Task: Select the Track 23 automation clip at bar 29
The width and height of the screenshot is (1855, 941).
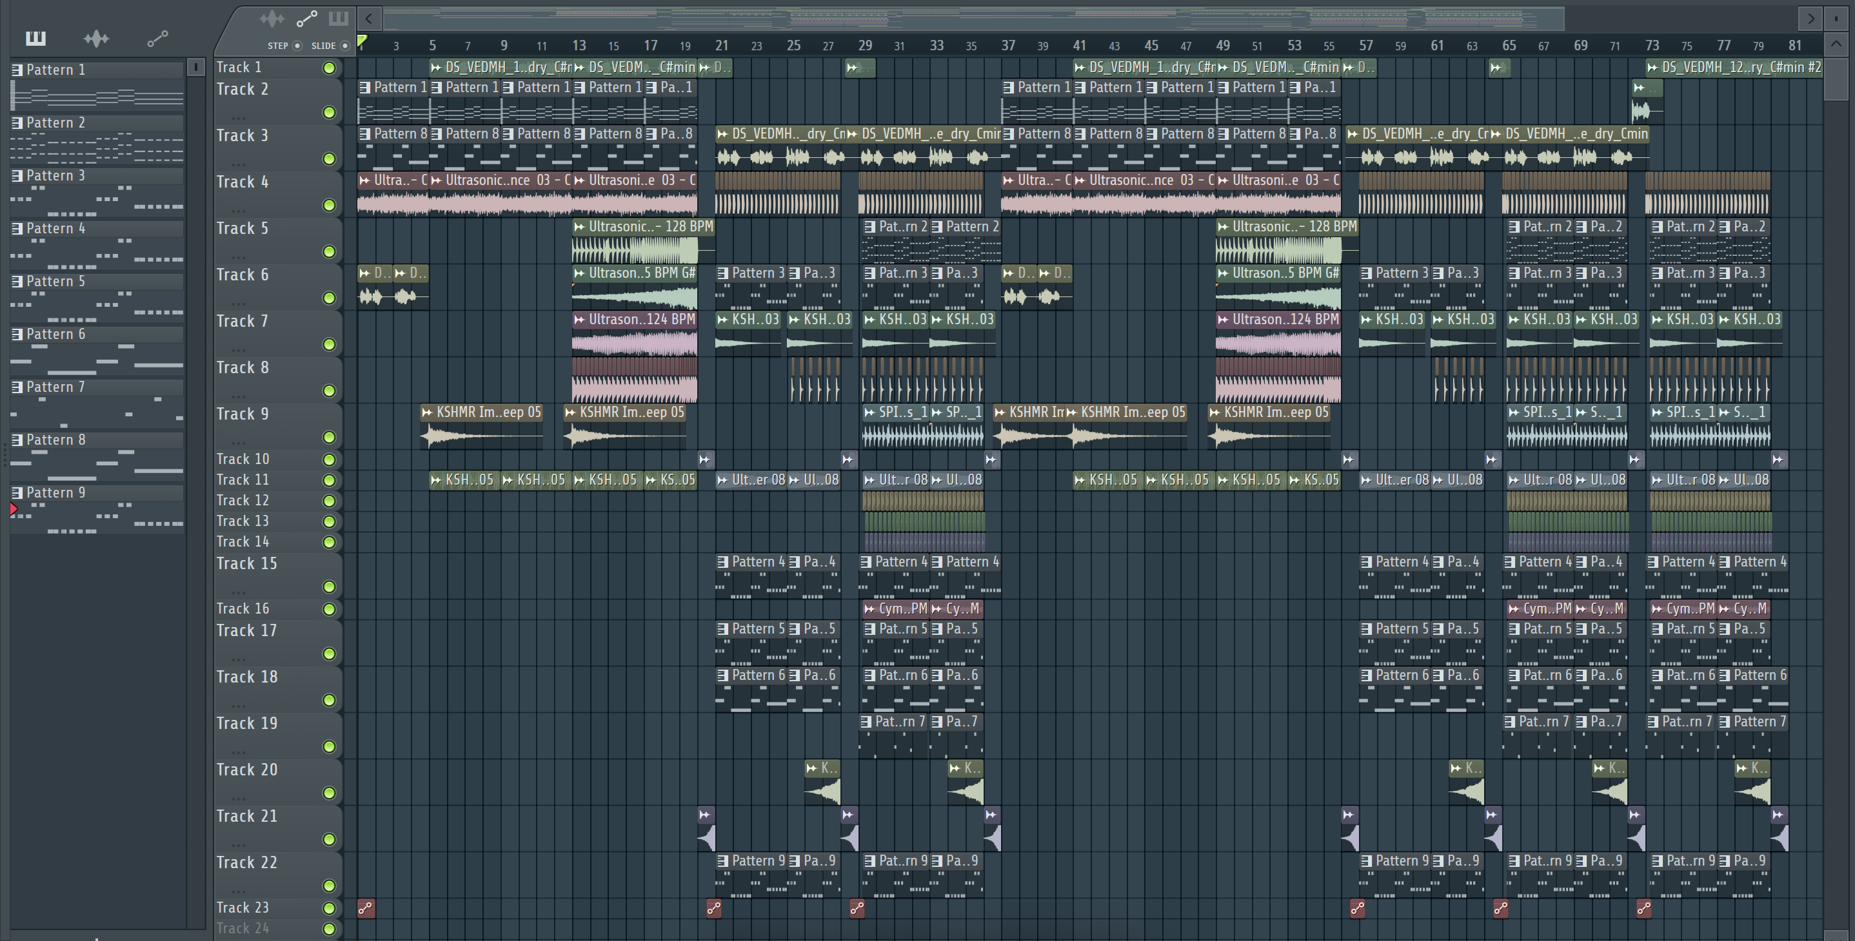Action: pos(857,908)
